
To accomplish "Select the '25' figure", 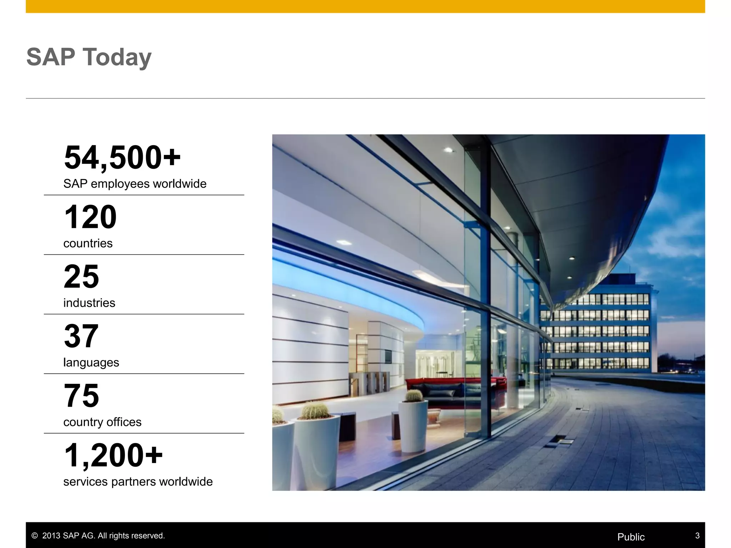I will [x=81, y=276].
